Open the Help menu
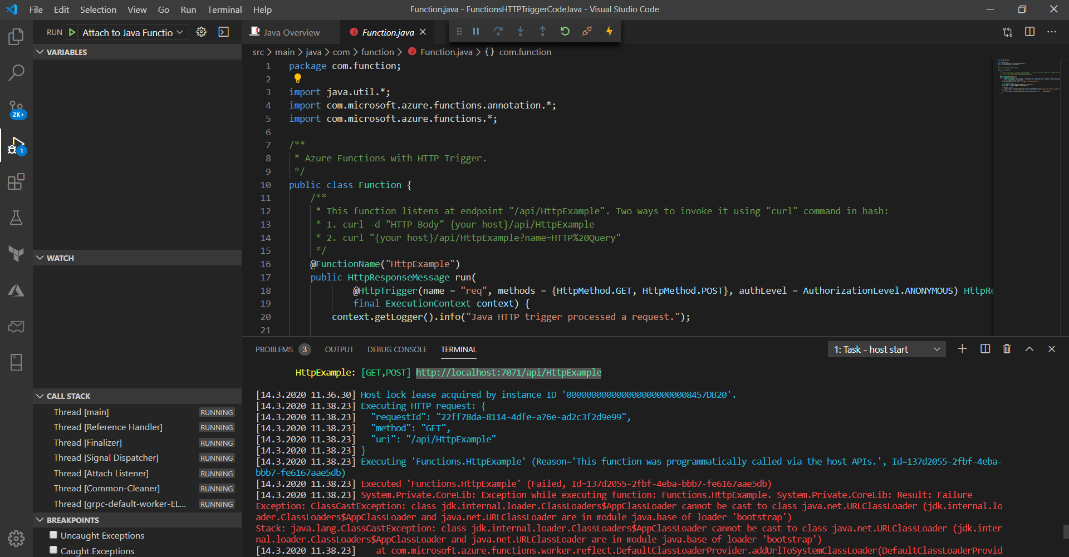 pos(262,9)
